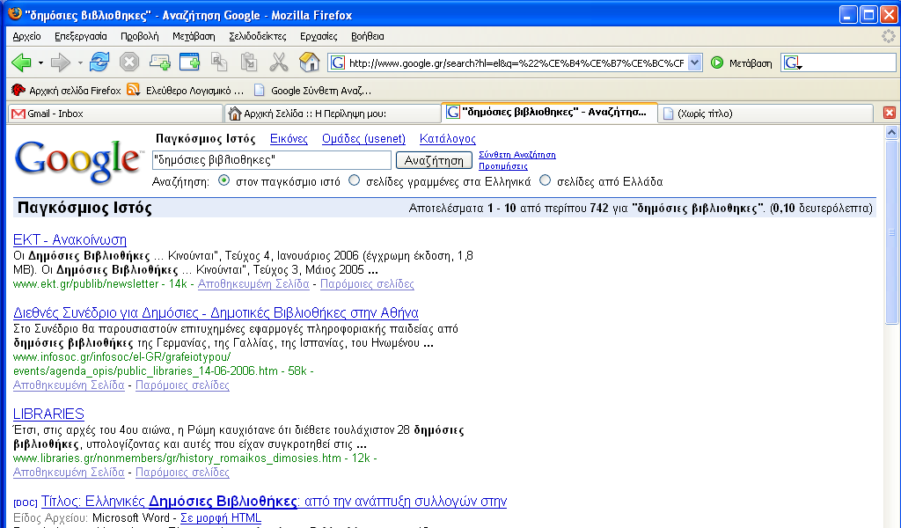This screenshot has width=901, height=528.
Task: Select 'σελίδες από Ελλάδα' radio button
Action: tap(546, 180)
